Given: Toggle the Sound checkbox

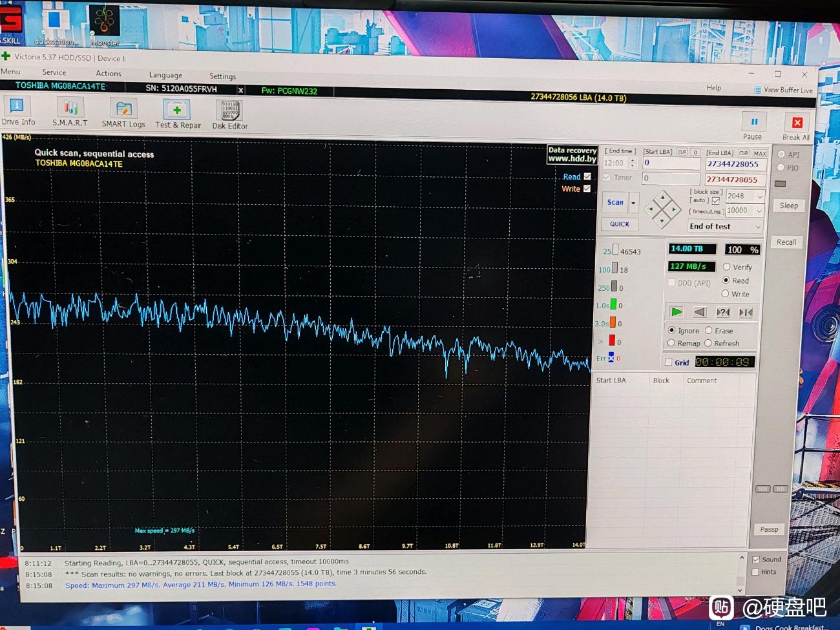Looking at the screenshot, I should pyautogui.click(x=756, y=560).
